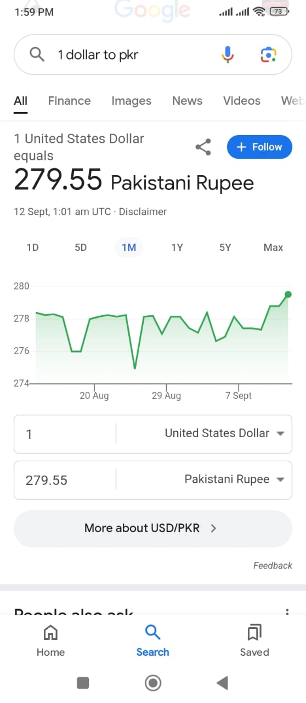306x703 pixels.
Task: Select the 5Y chart range
Action: [x=225, y=248]
